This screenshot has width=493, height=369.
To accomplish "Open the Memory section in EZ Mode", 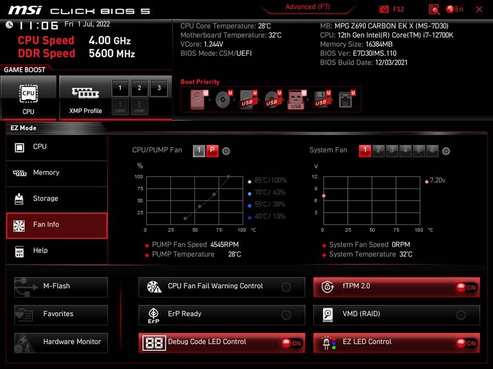I will pos(57,173).
